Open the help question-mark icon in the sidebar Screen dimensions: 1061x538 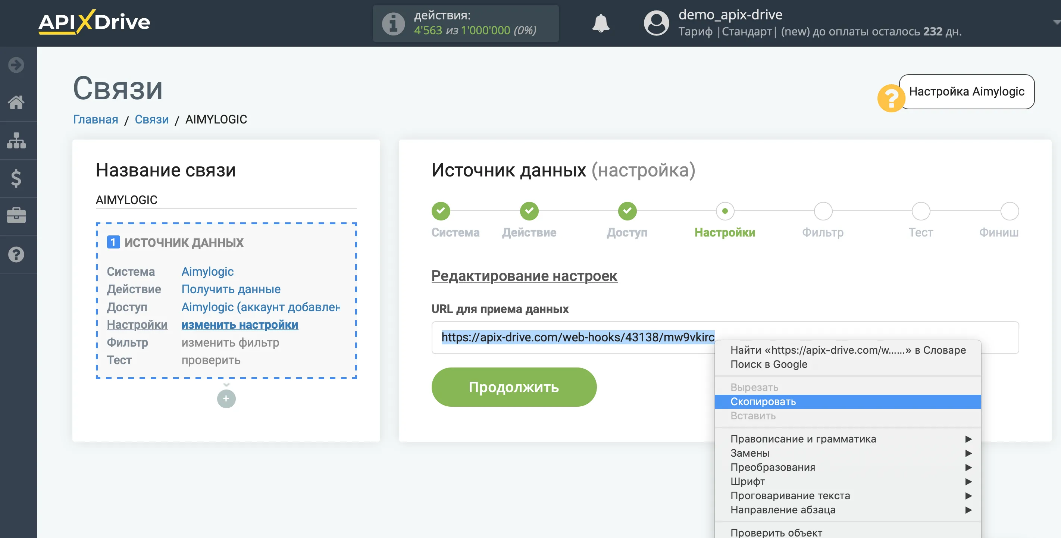pyautogui.click(x=16, y=254)
